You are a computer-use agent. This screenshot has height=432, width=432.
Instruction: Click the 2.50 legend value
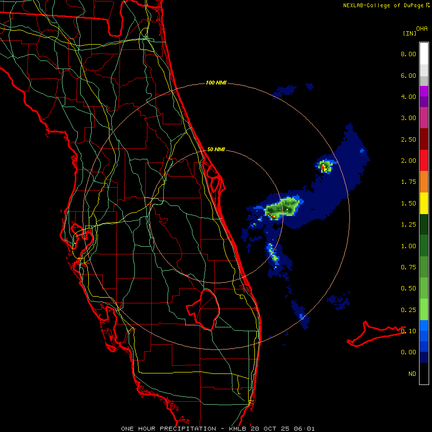tap(408, 139)
